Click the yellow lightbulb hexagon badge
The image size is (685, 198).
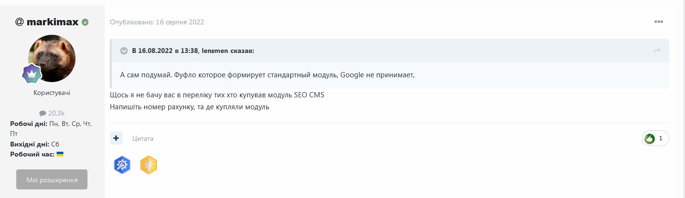pos(149,165)
